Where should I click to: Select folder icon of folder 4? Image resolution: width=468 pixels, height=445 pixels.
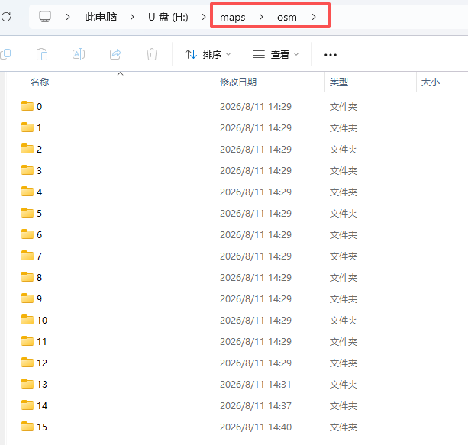pyautogui.click(x=27, y=192)
